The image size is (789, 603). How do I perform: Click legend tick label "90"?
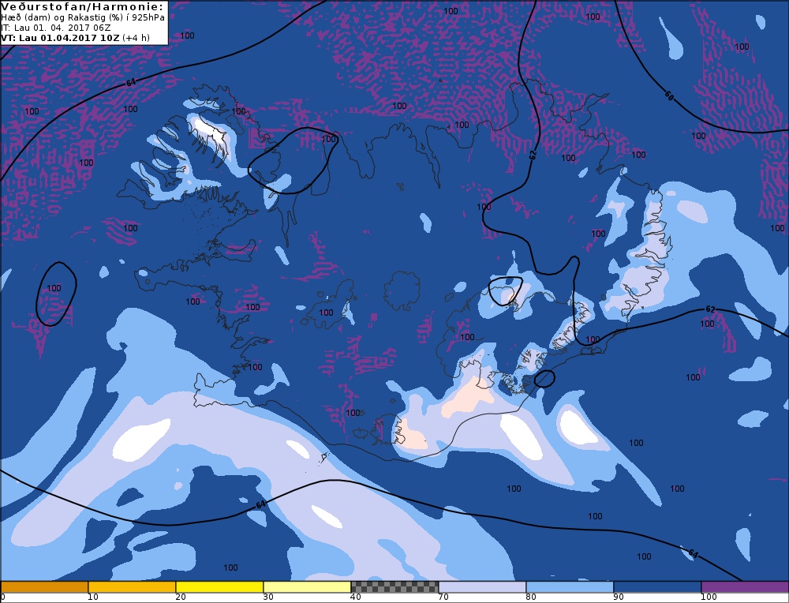619,597
